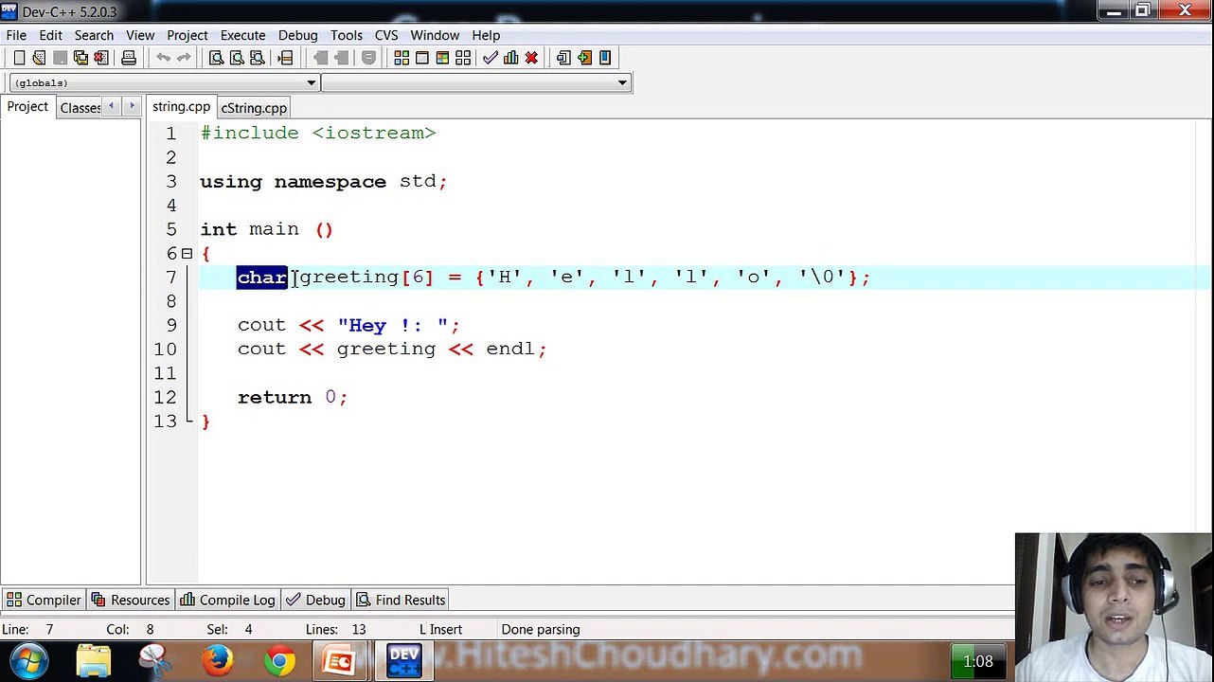
Task: Click the Undo arrow icon
Action: pos(163,58)
